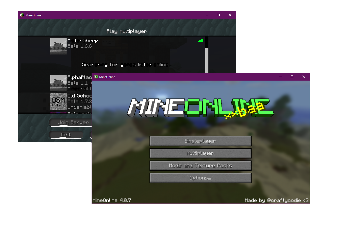Open the Options... menu
338x230 pixels.
click(201, 178)
